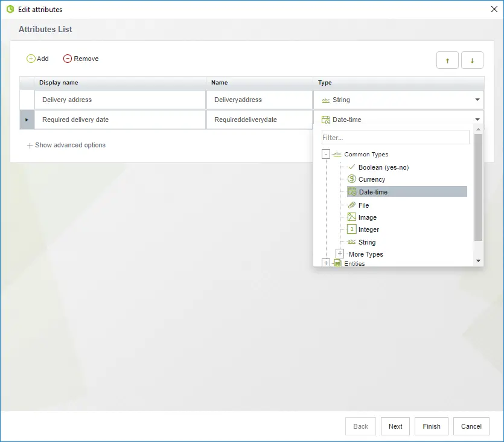Collapse the Common Types tree node

click(325, 154)
